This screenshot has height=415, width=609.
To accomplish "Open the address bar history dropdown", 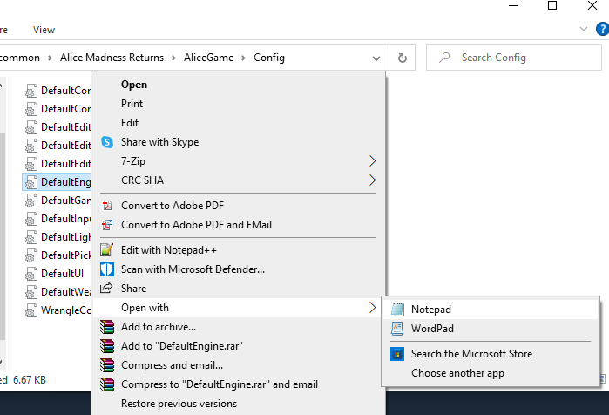I will pyautogui.click(x=376, y=58).
